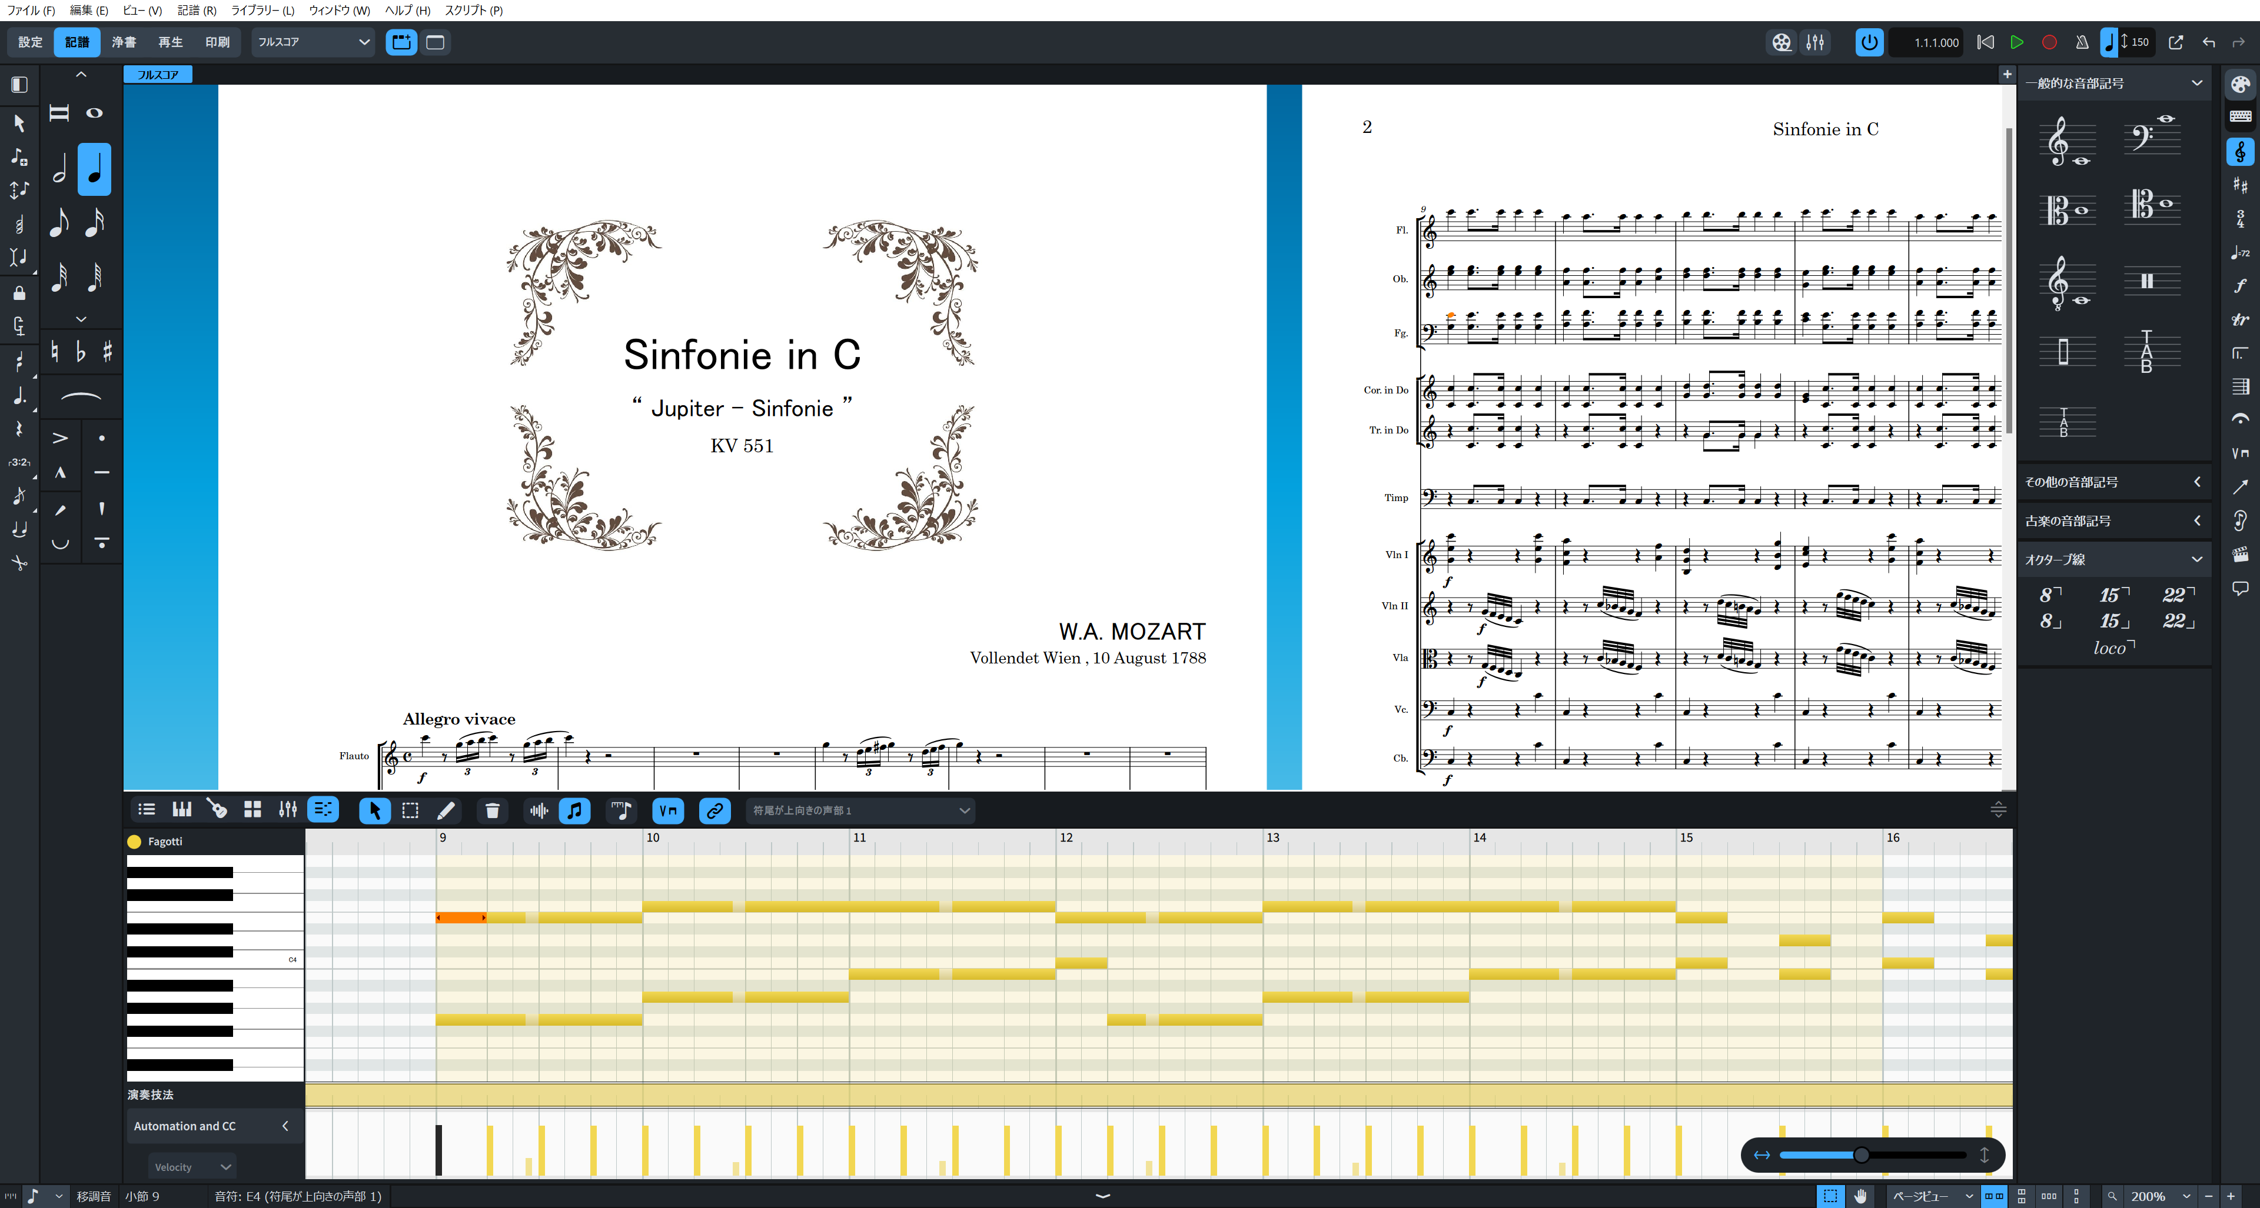Select the key editor draw pencil tool

point(446,811)
